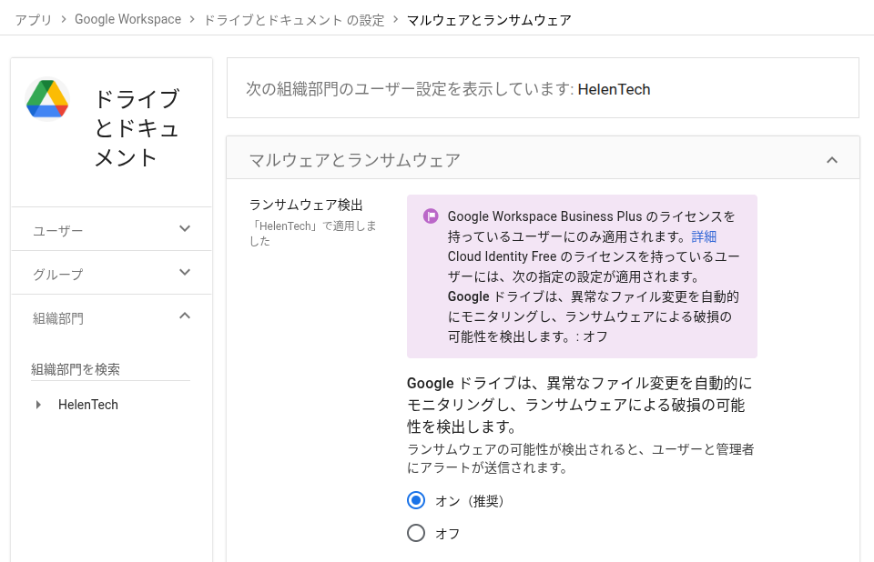The width and height of the screenshot is (874, 562).
Task: Collapse the 組織部門 section chevron
Action: pos(185,316)
